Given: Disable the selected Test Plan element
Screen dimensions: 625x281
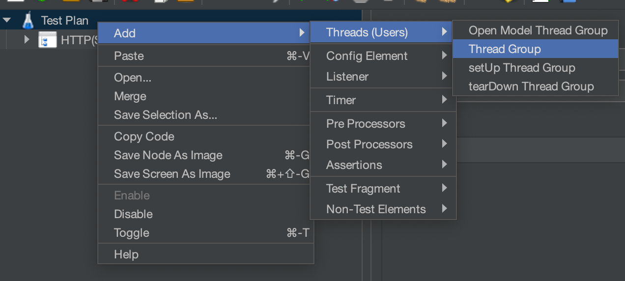Looking at the screenshot, I should coord(133,214).
